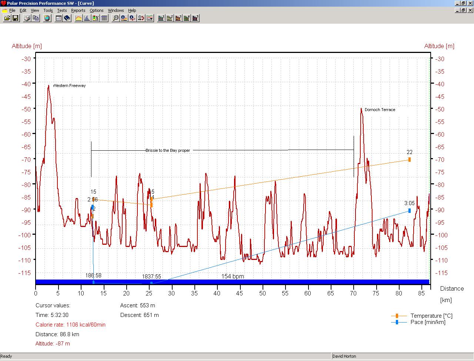Viewport: 474px width, 361px height.
Task: Select the histogram distribution toolbar icon
Action: pos(87,18)
